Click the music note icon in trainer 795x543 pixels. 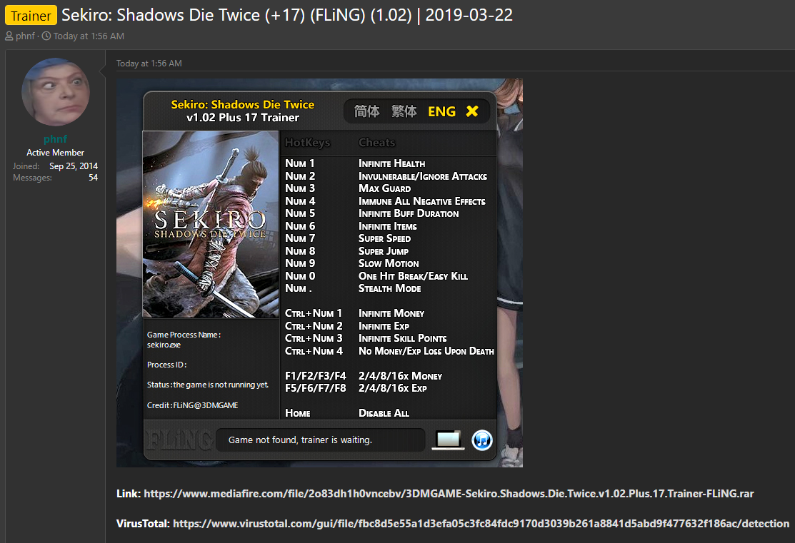click(481, 440)
